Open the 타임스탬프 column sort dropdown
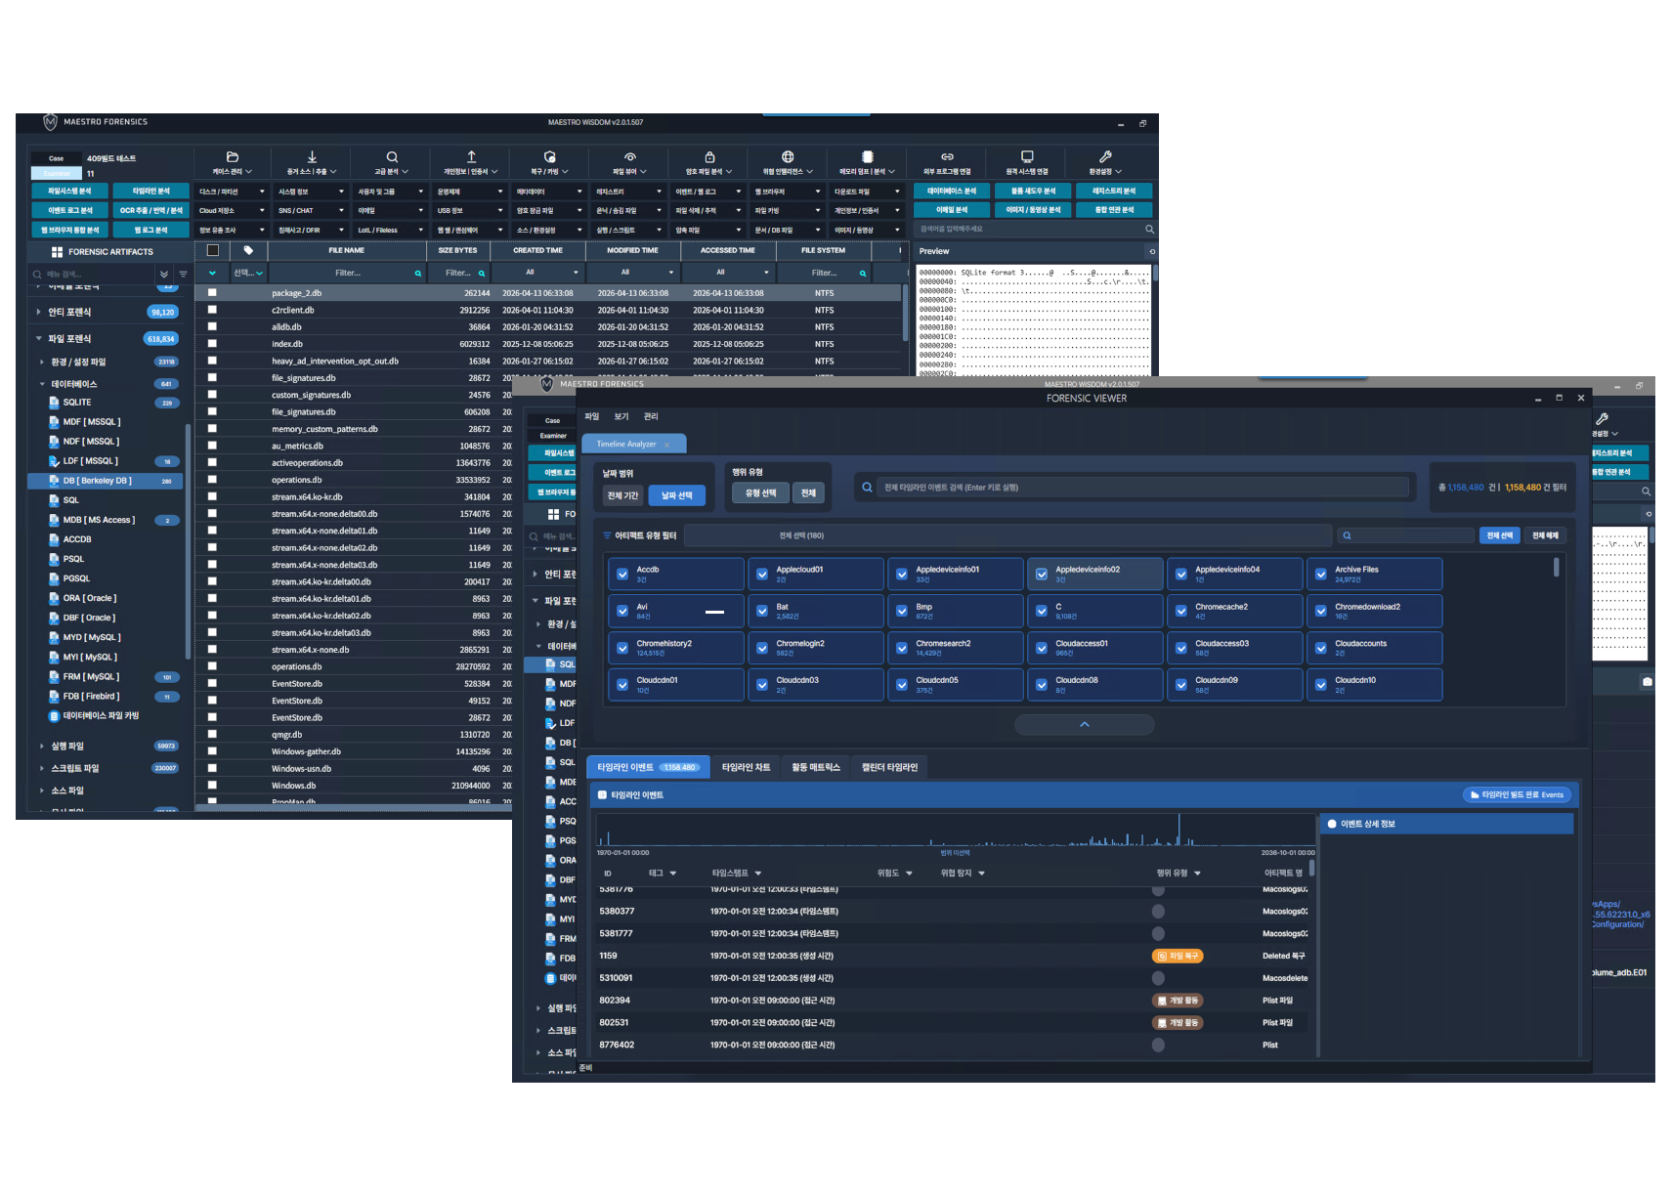Image resolution: width=1671 pixels, height=1196 pixels. pyautogui.click(x=758, y=874)
